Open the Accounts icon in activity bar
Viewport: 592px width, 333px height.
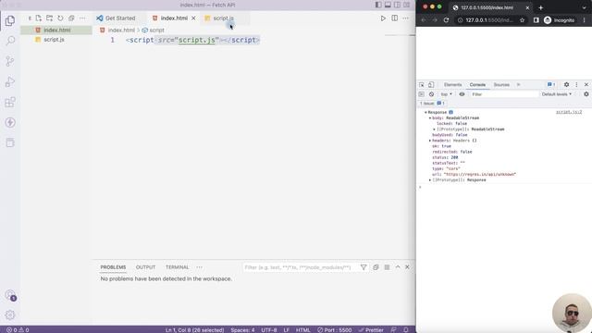[x=10, y=295]
